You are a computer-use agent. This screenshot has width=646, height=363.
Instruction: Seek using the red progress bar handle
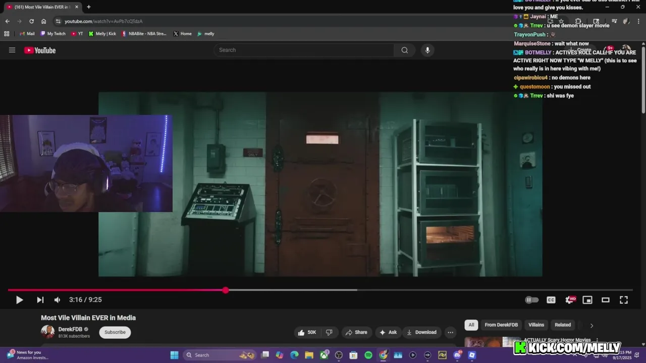(226, 290)
